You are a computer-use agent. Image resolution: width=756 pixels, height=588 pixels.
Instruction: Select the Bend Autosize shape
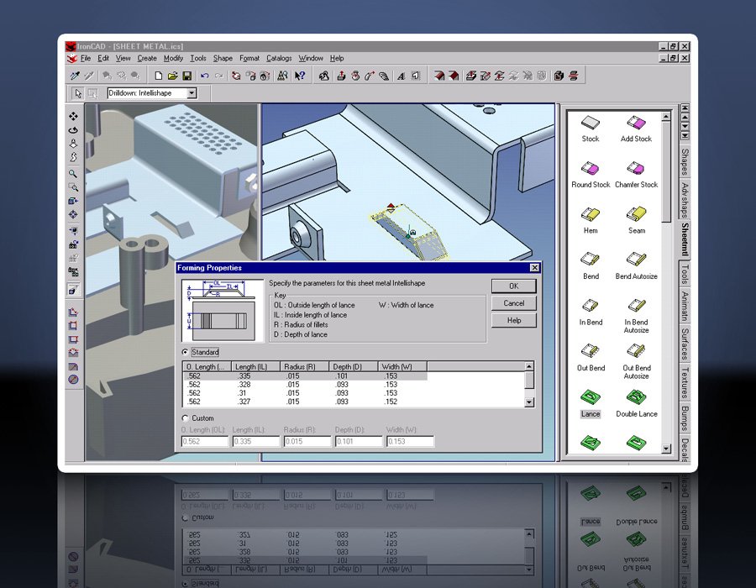(637, 266)
